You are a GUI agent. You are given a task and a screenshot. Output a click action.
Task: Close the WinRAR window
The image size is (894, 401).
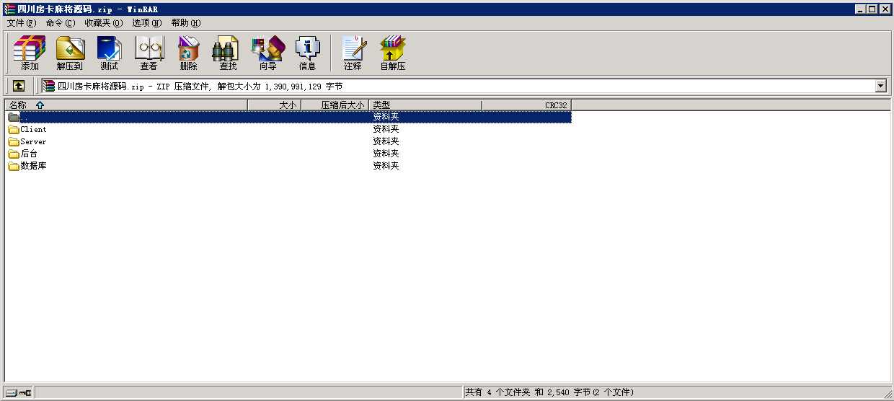click(885, 9)
